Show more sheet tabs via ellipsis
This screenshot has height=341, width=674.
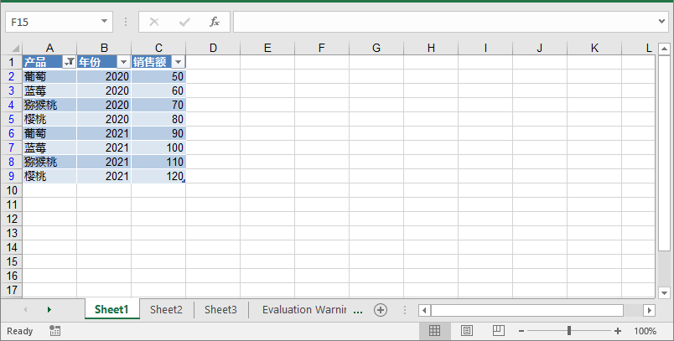tap(358, 310)
